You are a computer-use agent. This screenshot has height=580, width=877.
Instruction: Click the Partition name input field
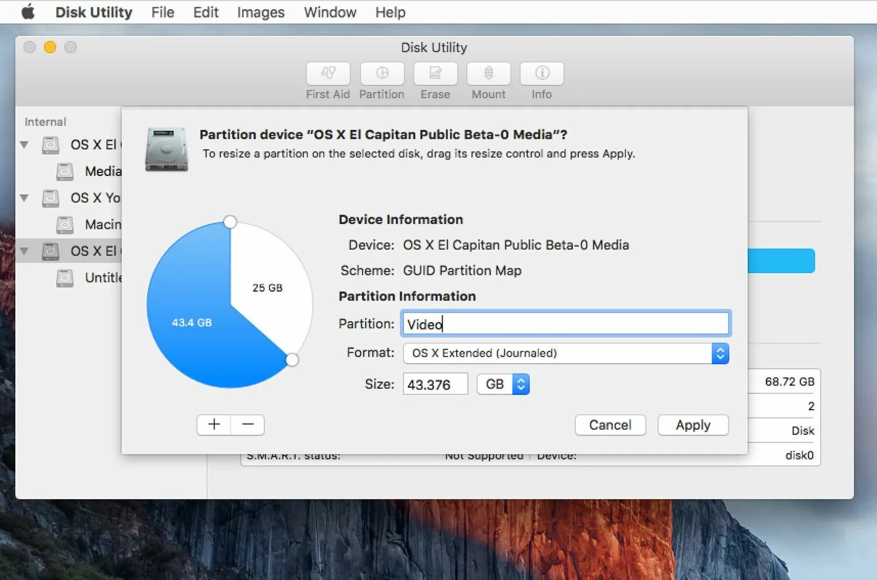[565, 323]
